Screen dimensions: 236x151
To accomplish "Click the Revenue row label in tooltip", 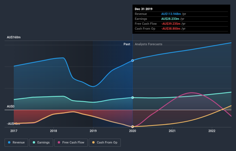I will tap(141, 14).
